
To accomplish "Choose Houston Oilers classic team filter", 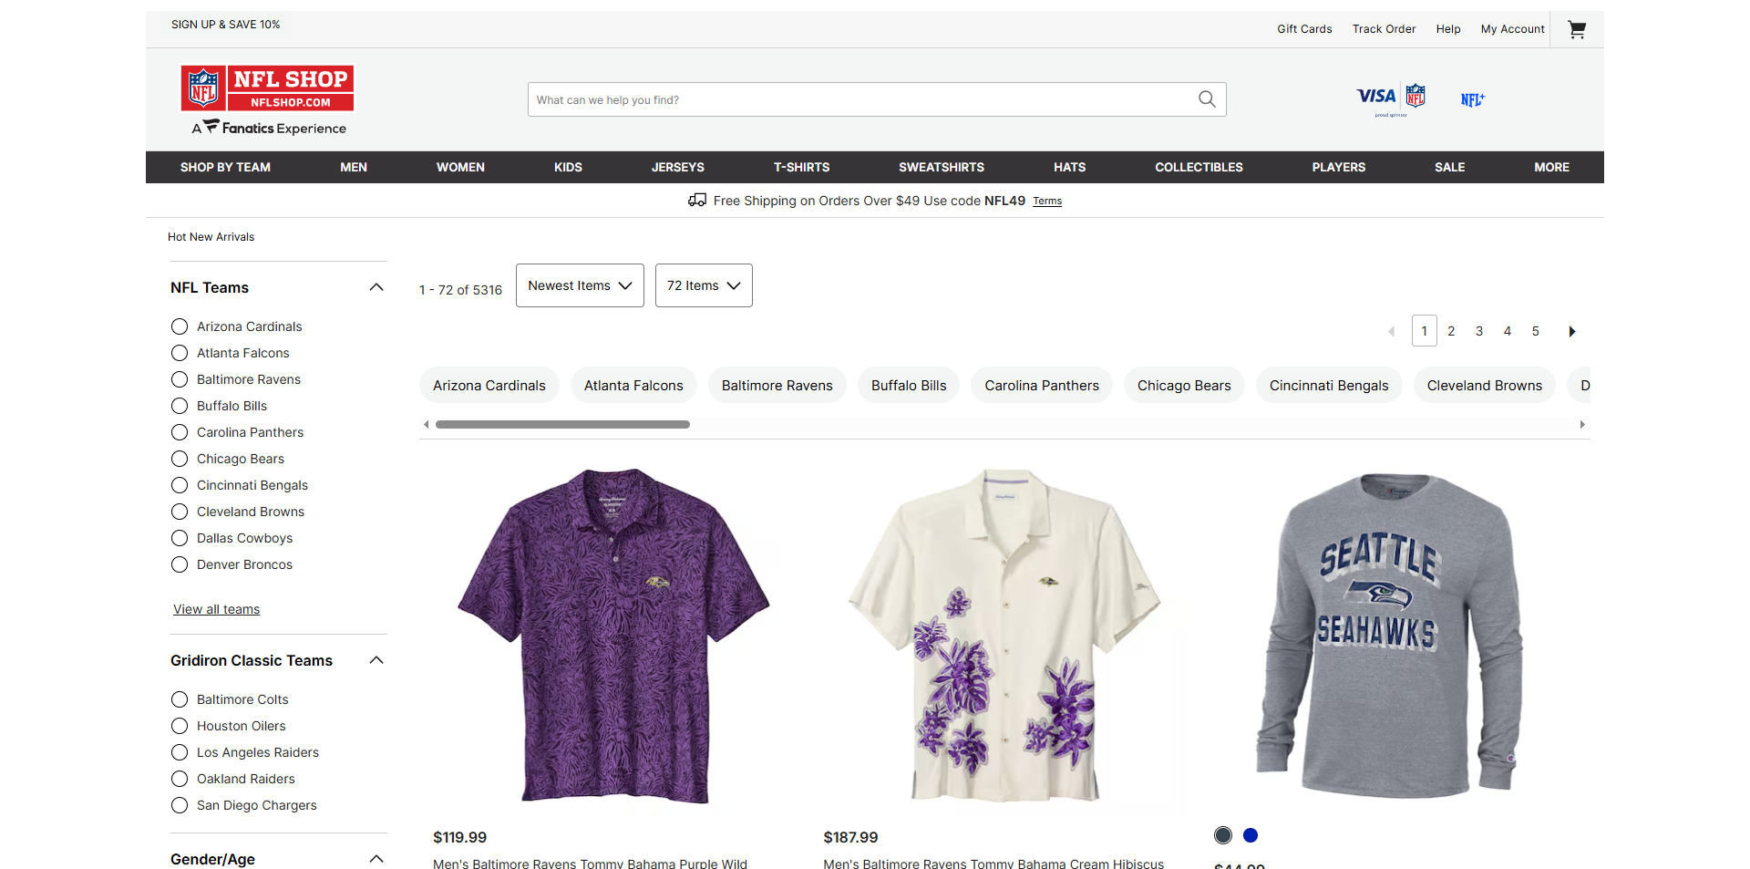I will coord(180,726).
